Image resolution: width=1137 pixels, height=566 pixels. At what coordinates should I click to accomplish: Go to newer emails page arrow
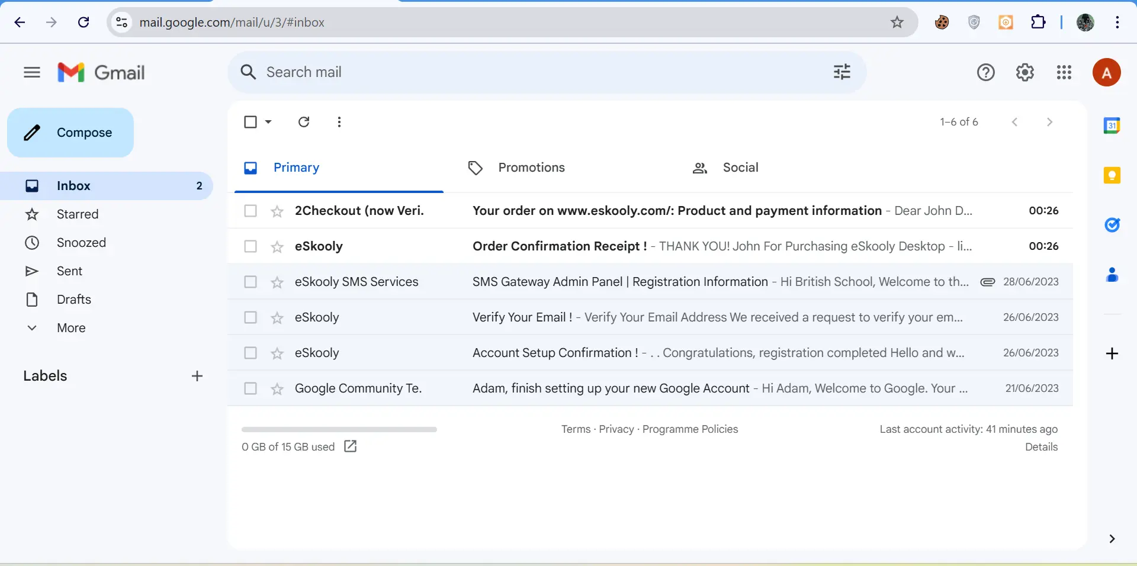point(1014,122)
